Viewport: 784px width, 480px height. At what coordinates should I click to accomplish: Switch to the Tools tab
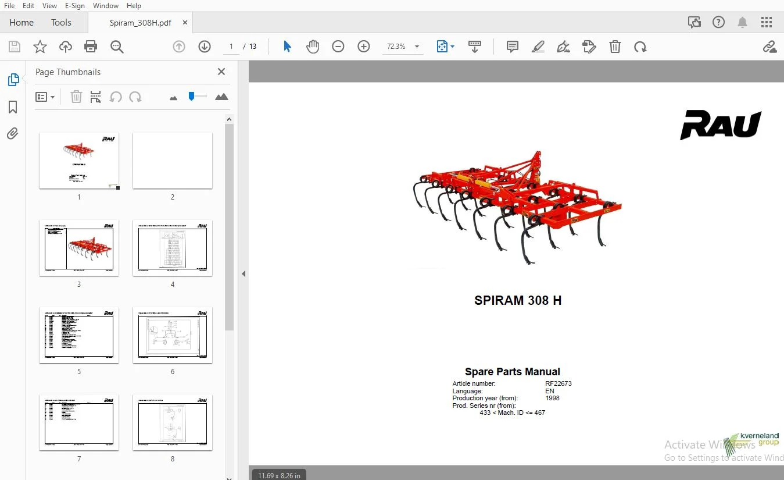pos(61,22)
